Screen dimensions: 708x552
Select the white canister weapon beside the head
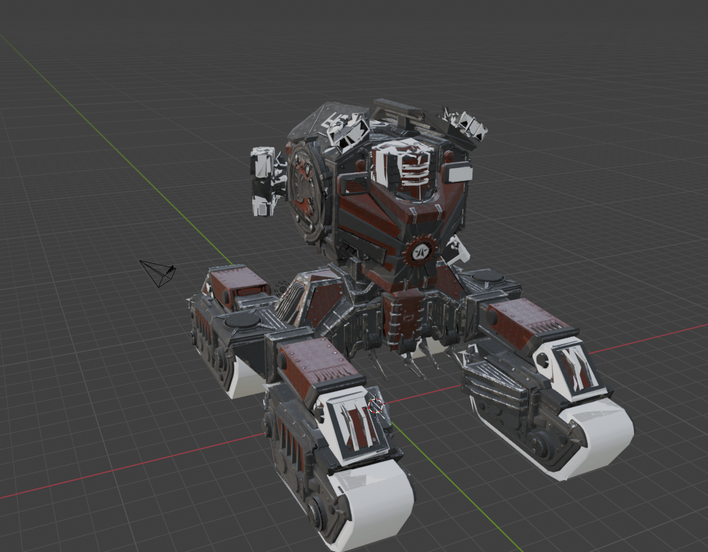[265, 181]
